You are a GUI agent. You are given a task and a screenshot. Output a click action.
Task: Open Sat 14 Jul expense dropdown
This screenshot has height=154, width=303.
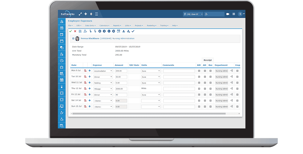[x=103, y=101]
